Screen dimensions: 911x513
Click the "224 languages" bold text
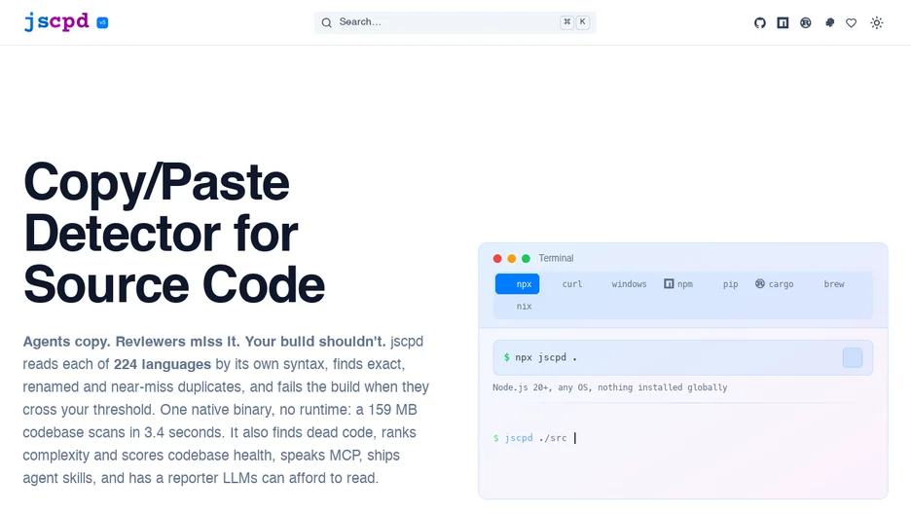(163, 364)
